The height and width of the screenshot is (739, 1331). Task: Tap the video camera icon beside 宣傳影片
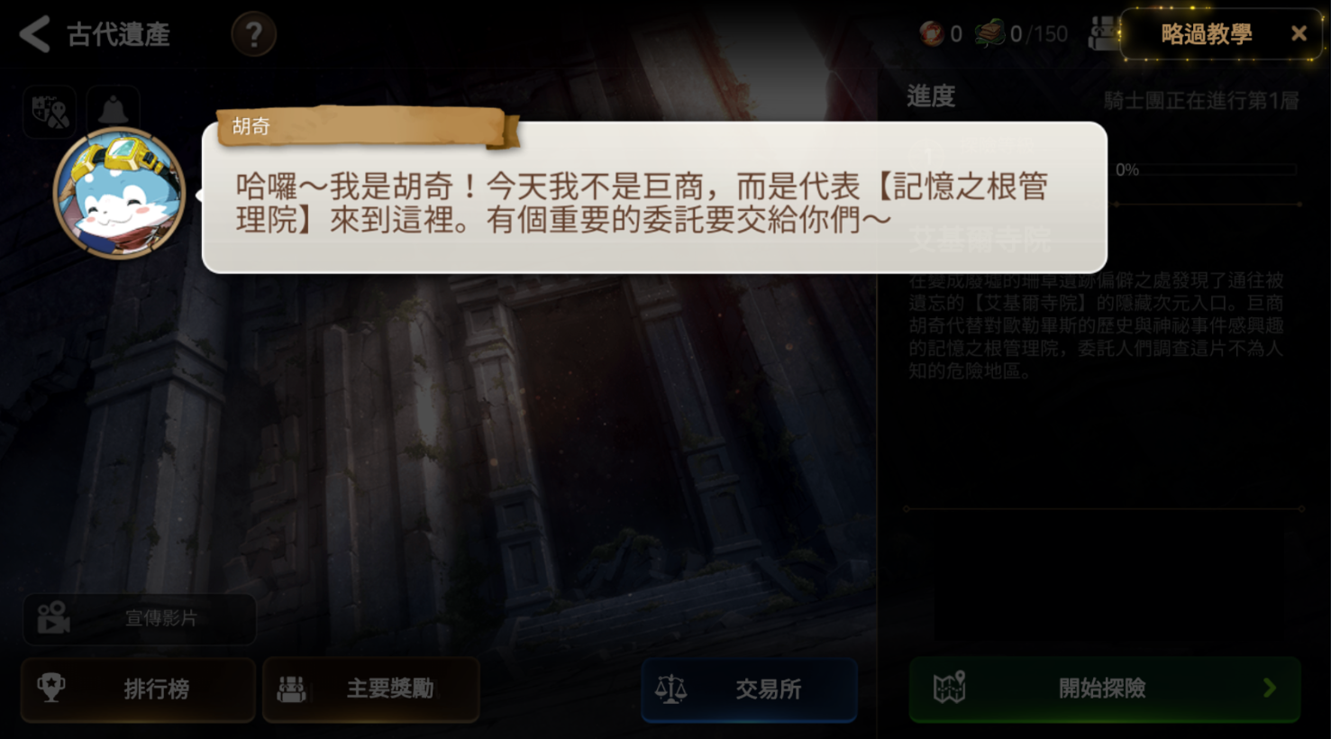coord(53,617)
